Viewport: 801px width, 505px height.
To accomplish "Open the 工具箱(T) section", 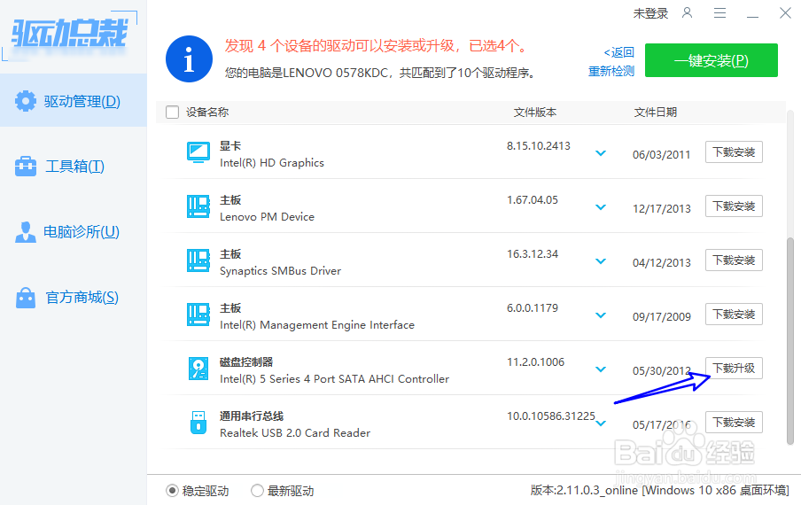I will pos(74,167).
